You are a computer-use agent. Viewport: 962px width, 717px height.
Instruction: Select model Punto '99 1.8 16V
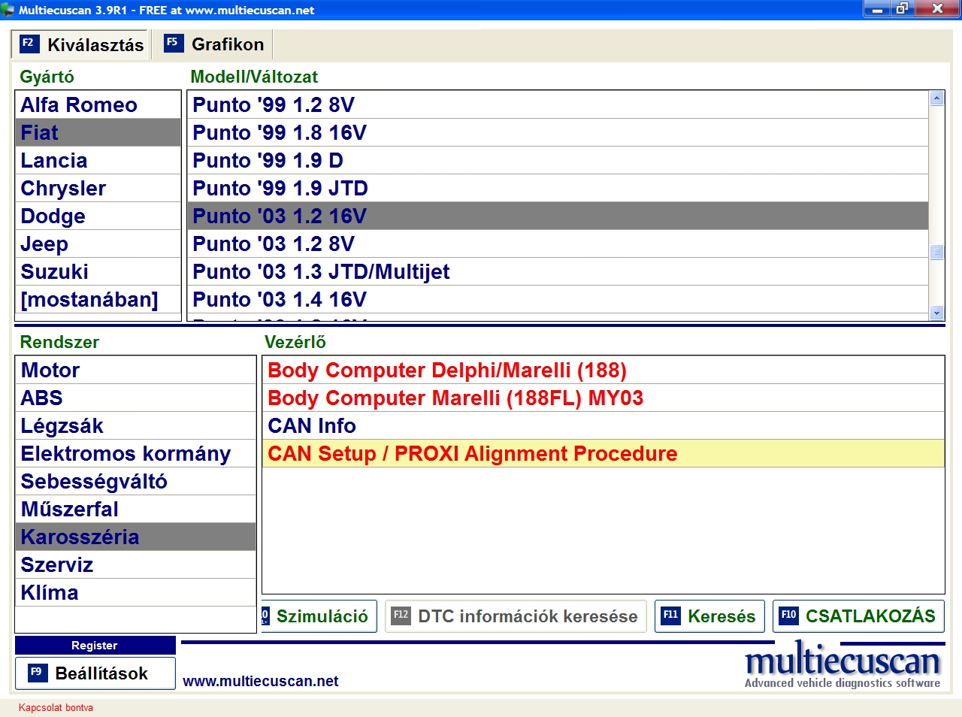(x=558, y=132)
